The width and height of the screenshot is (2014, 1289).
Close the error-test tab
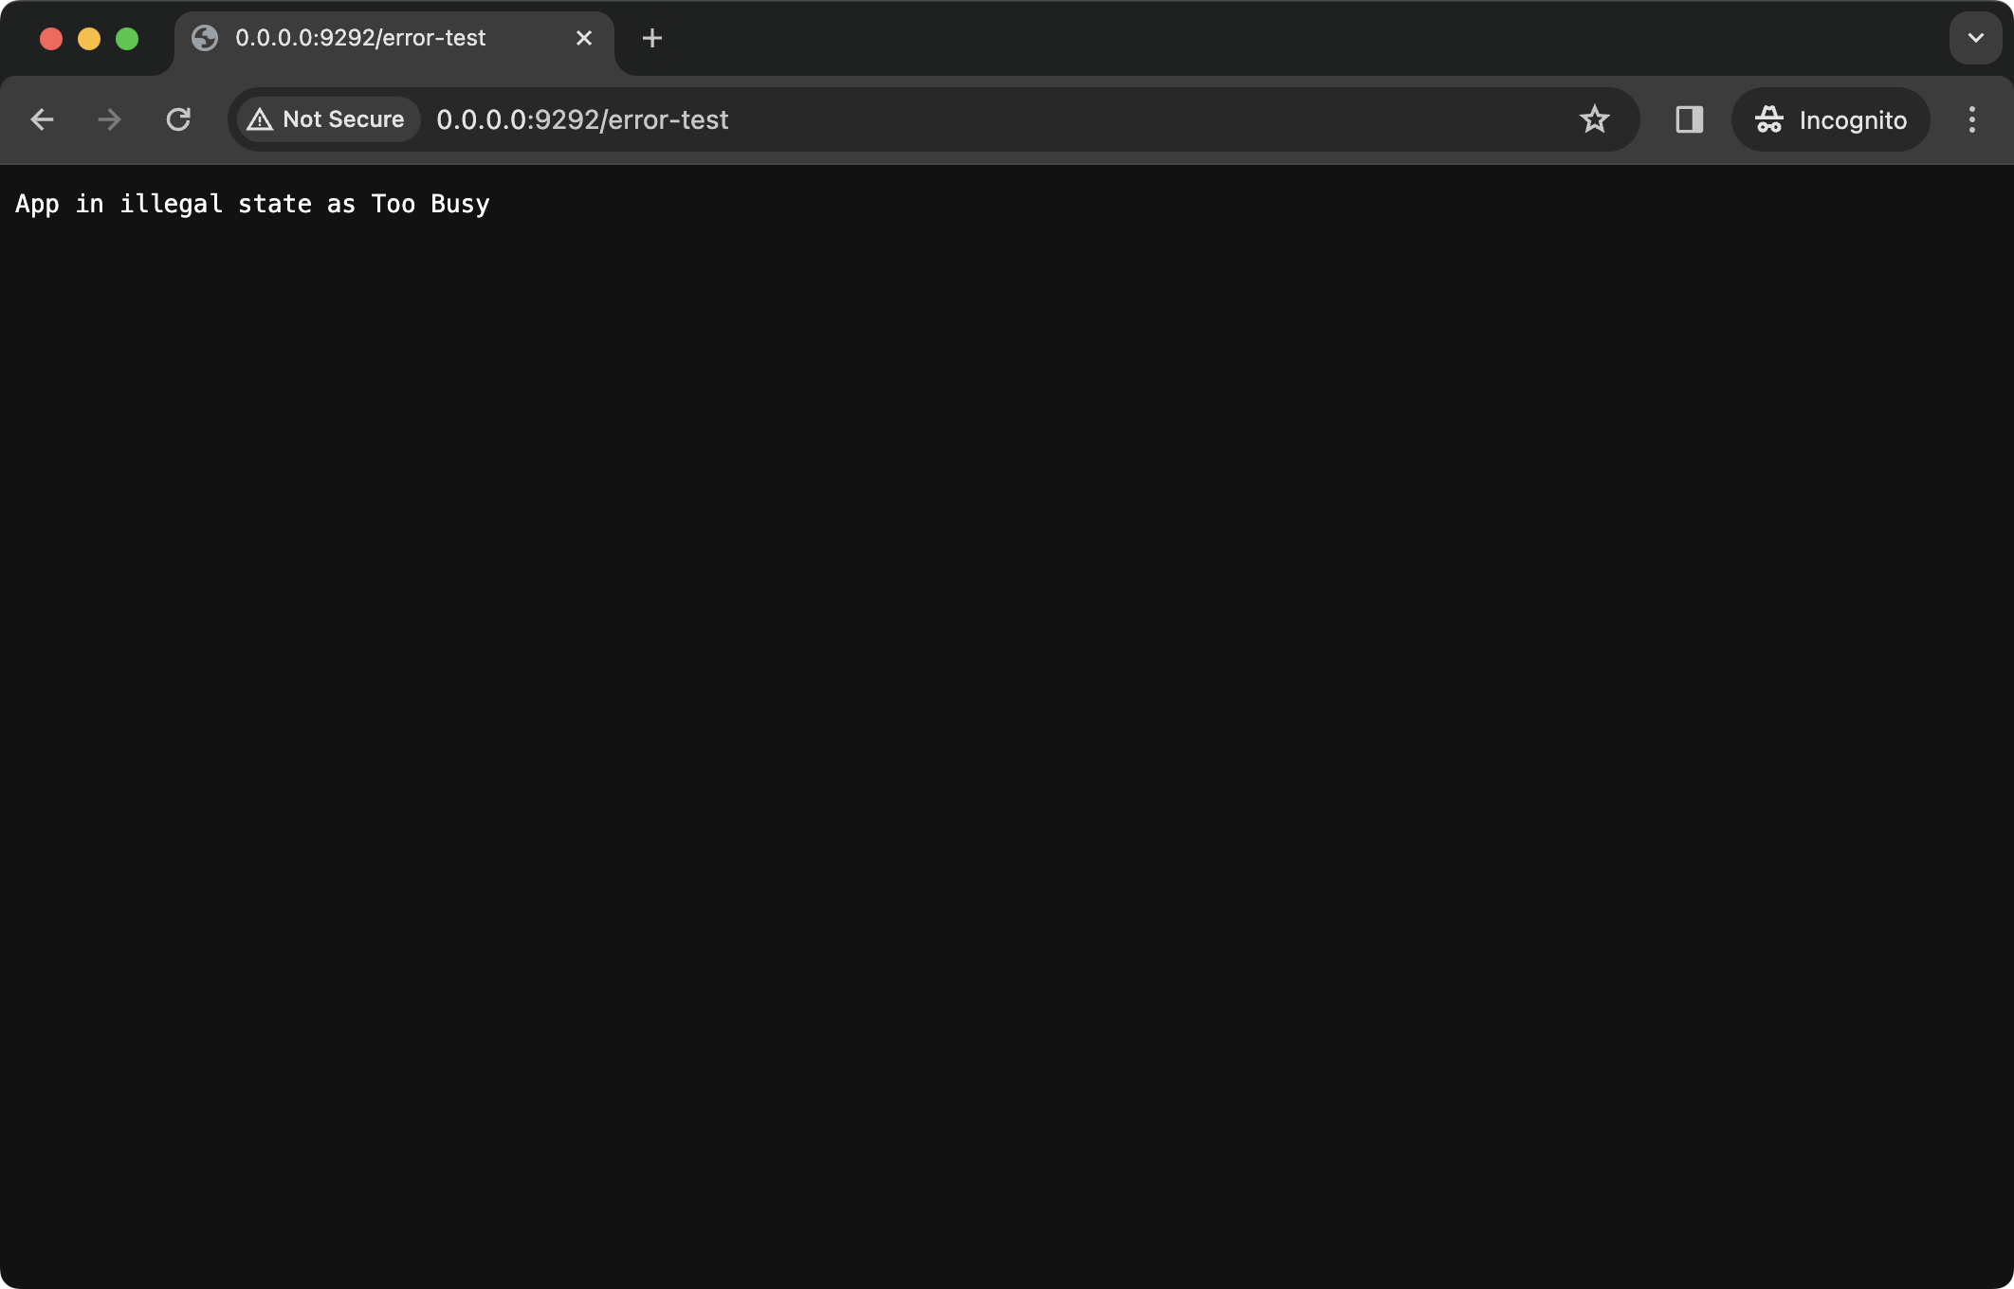[x=583, y=38]
